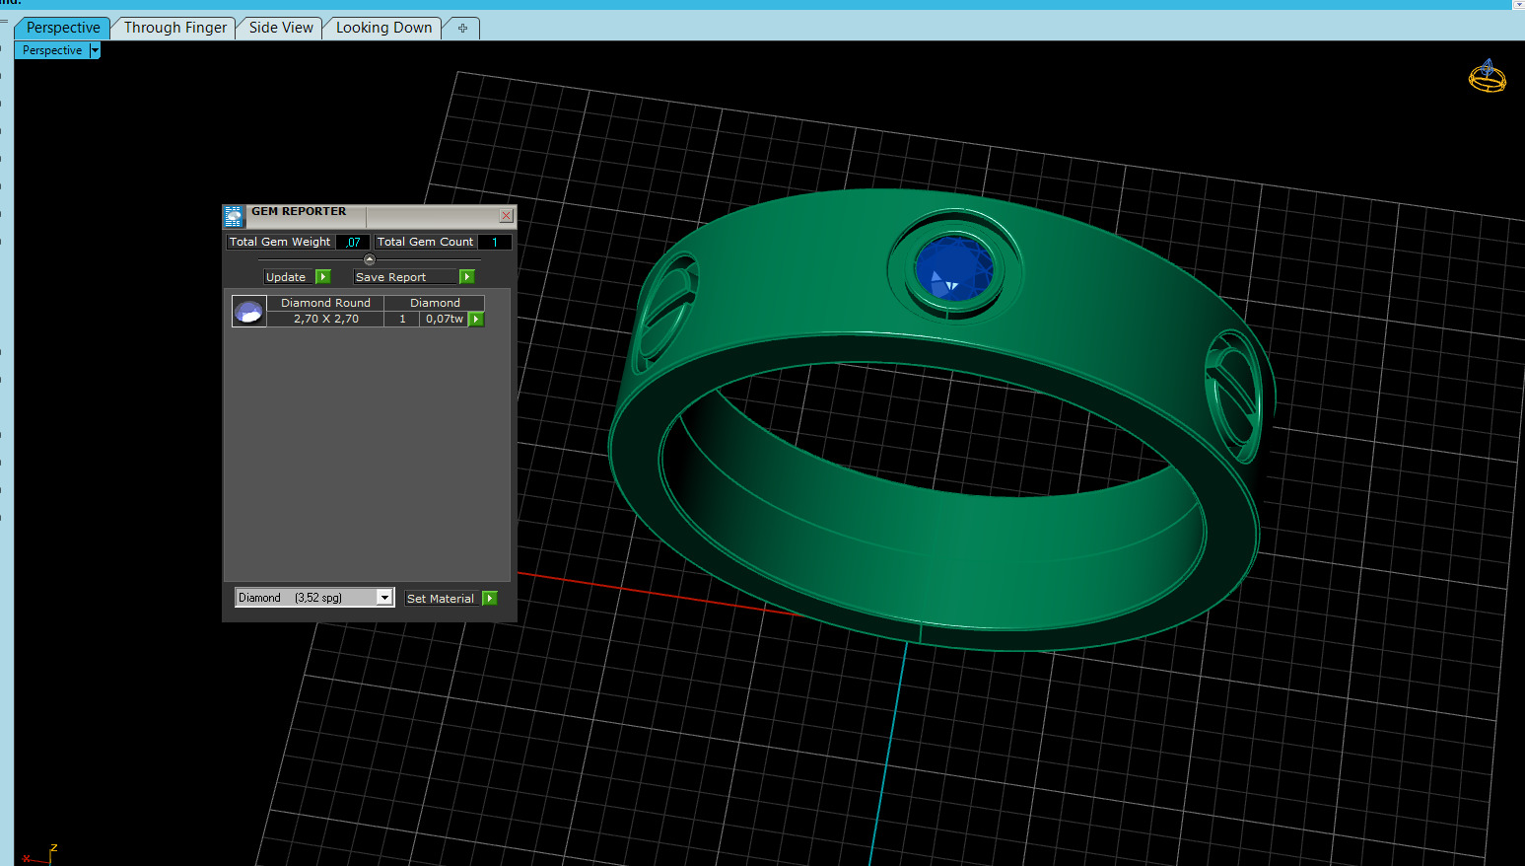Click the Save Report label
The width and height of the screenshot is (1525, 866).
pos(405,277)
